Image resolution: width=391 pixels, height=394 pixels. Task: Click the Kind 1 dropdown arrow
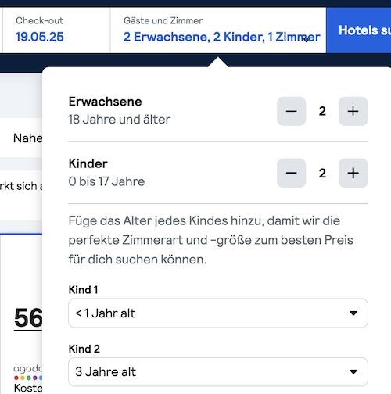pos(353,313)
